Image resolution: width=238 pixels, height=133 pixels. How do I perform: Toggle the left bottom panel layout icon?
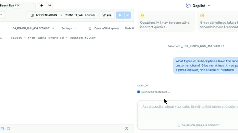point(2,129)
